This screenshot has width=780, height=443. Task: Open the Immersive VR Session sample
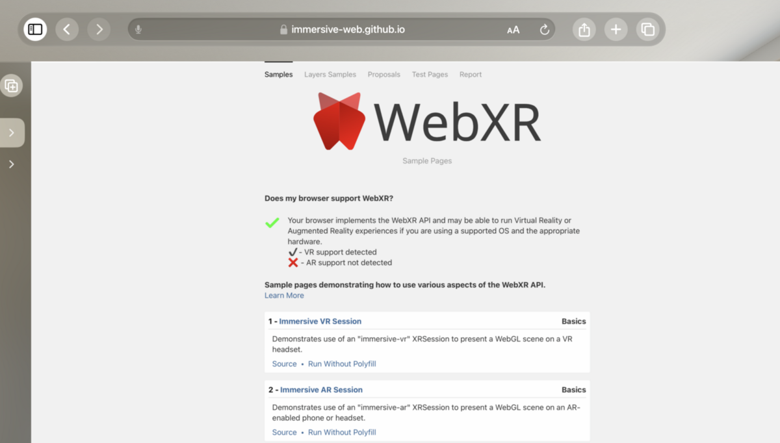(320, 321)
